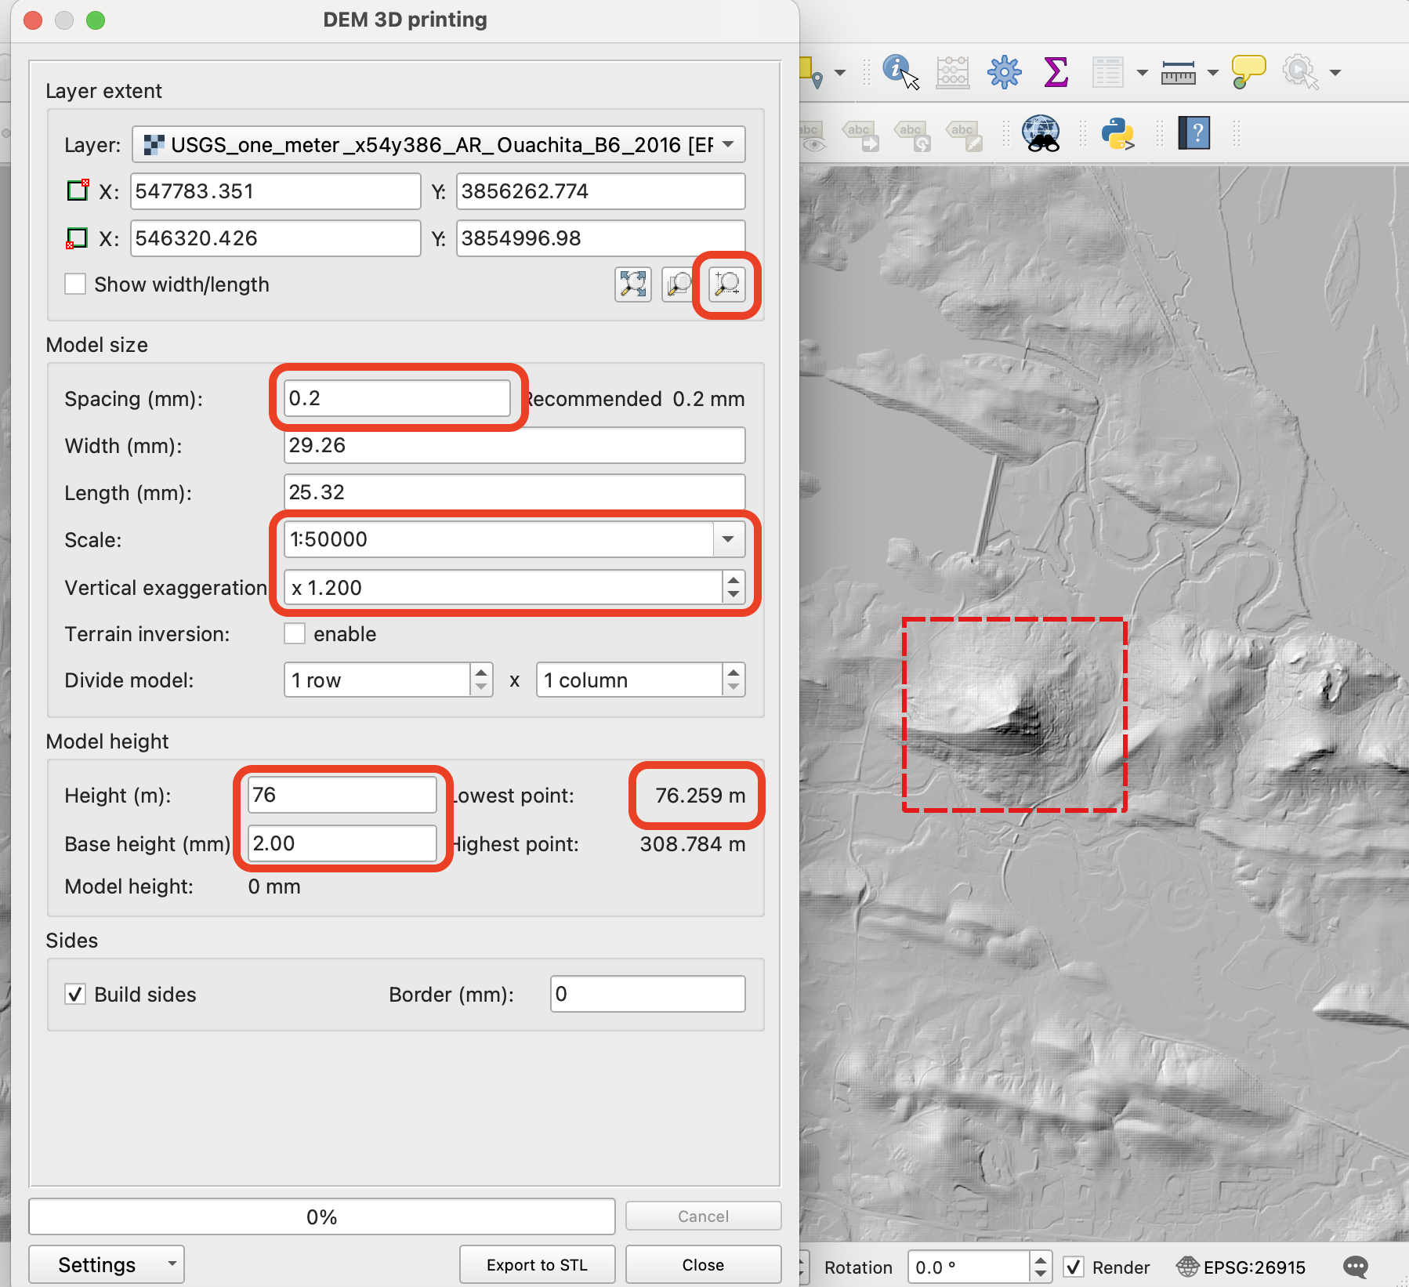1409x1287 pixels.
Task: Open dropdown next to attribute table icon
Action: click(1142, 73)
